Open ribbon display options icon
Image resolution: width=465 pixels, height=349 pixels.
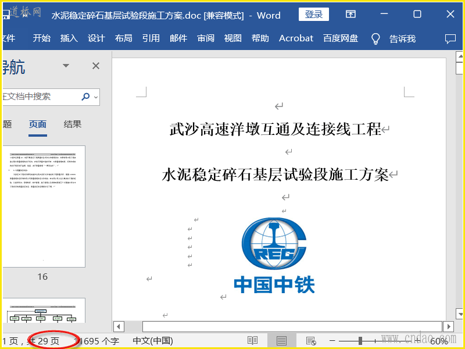click(x=350, y=14)
